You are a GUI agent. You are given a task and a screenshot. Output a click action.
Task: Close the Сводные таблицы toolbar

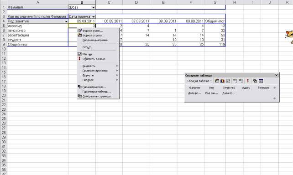tap(277, 75)
